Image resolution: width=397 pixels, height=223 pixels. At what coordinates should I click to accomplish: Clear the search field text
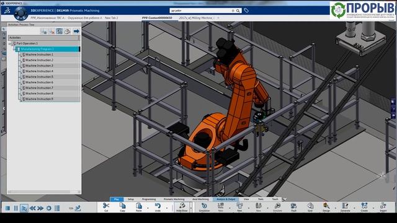233,11
